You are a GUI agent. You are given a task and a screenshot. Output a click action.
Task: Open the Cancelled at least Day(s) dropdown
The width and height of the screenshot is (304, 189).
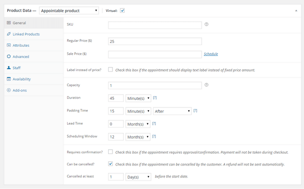(x=138, y=177)
